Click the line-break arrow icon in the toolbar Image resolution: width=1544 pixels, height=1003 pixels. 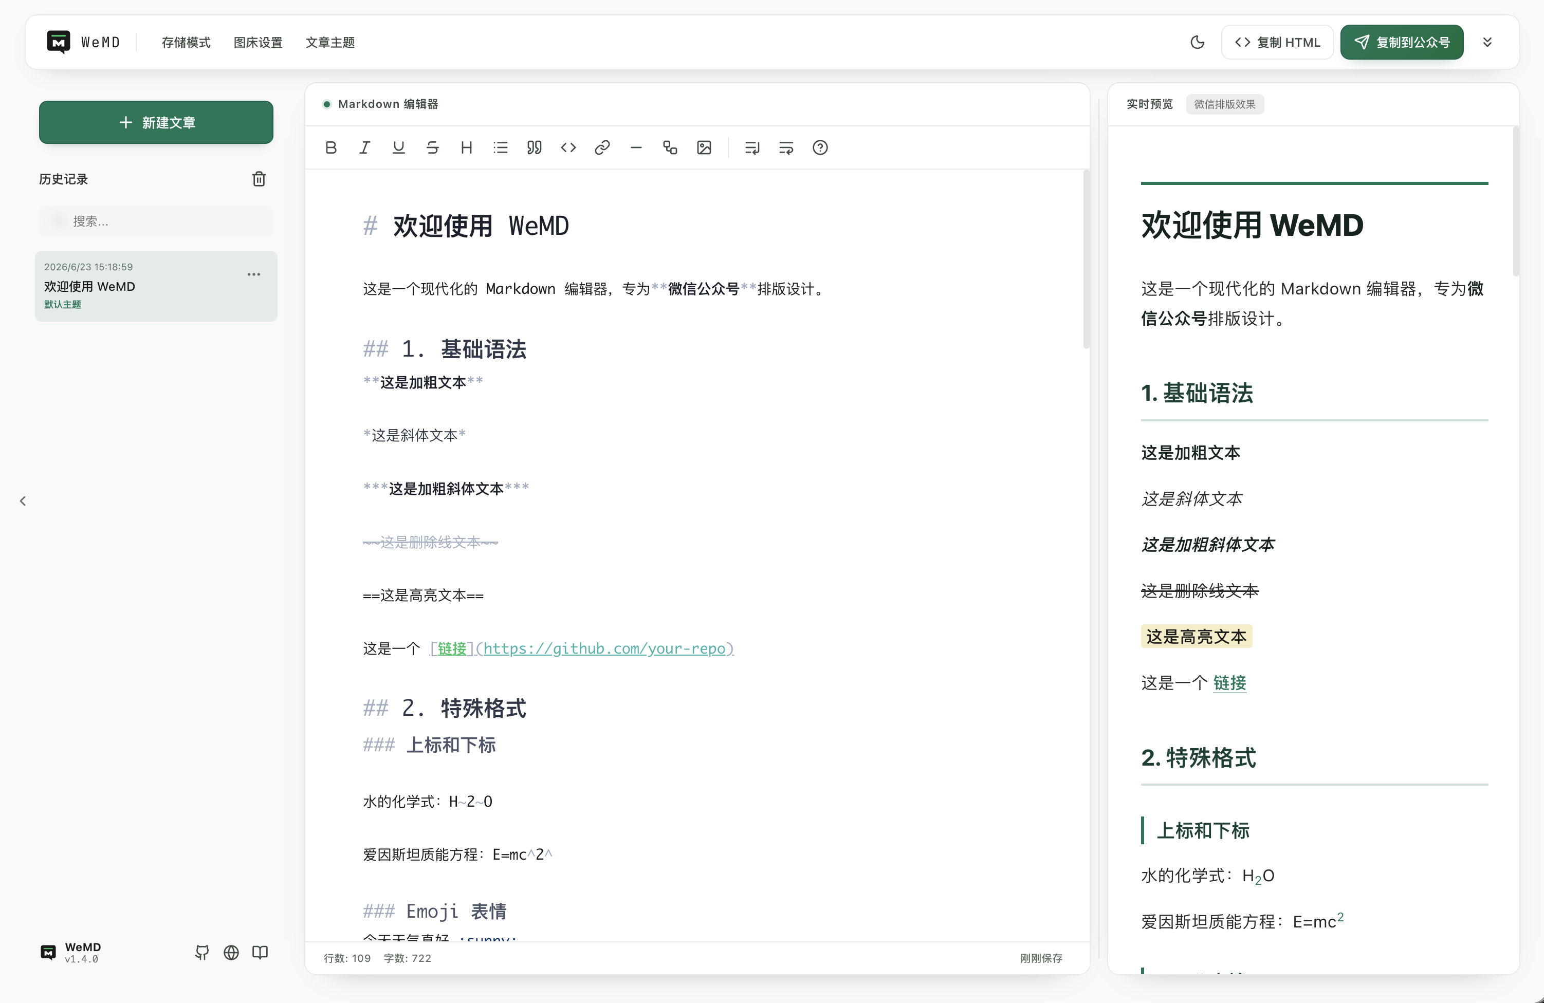tap(752, 148)
